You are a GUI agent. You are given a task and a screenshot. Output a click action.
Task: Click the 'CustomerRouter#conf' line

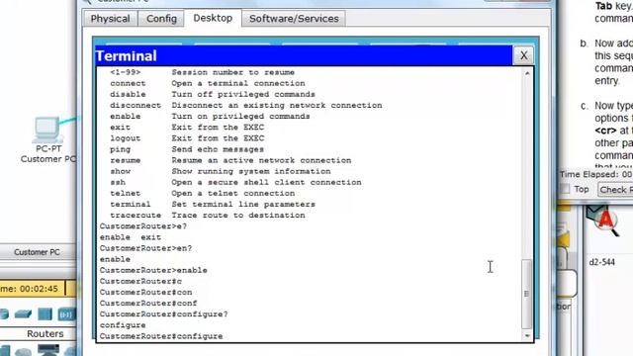(148, 304)
